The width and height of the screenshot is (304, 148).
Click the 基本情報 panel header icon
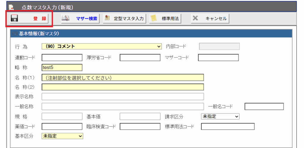pos(15,34)
